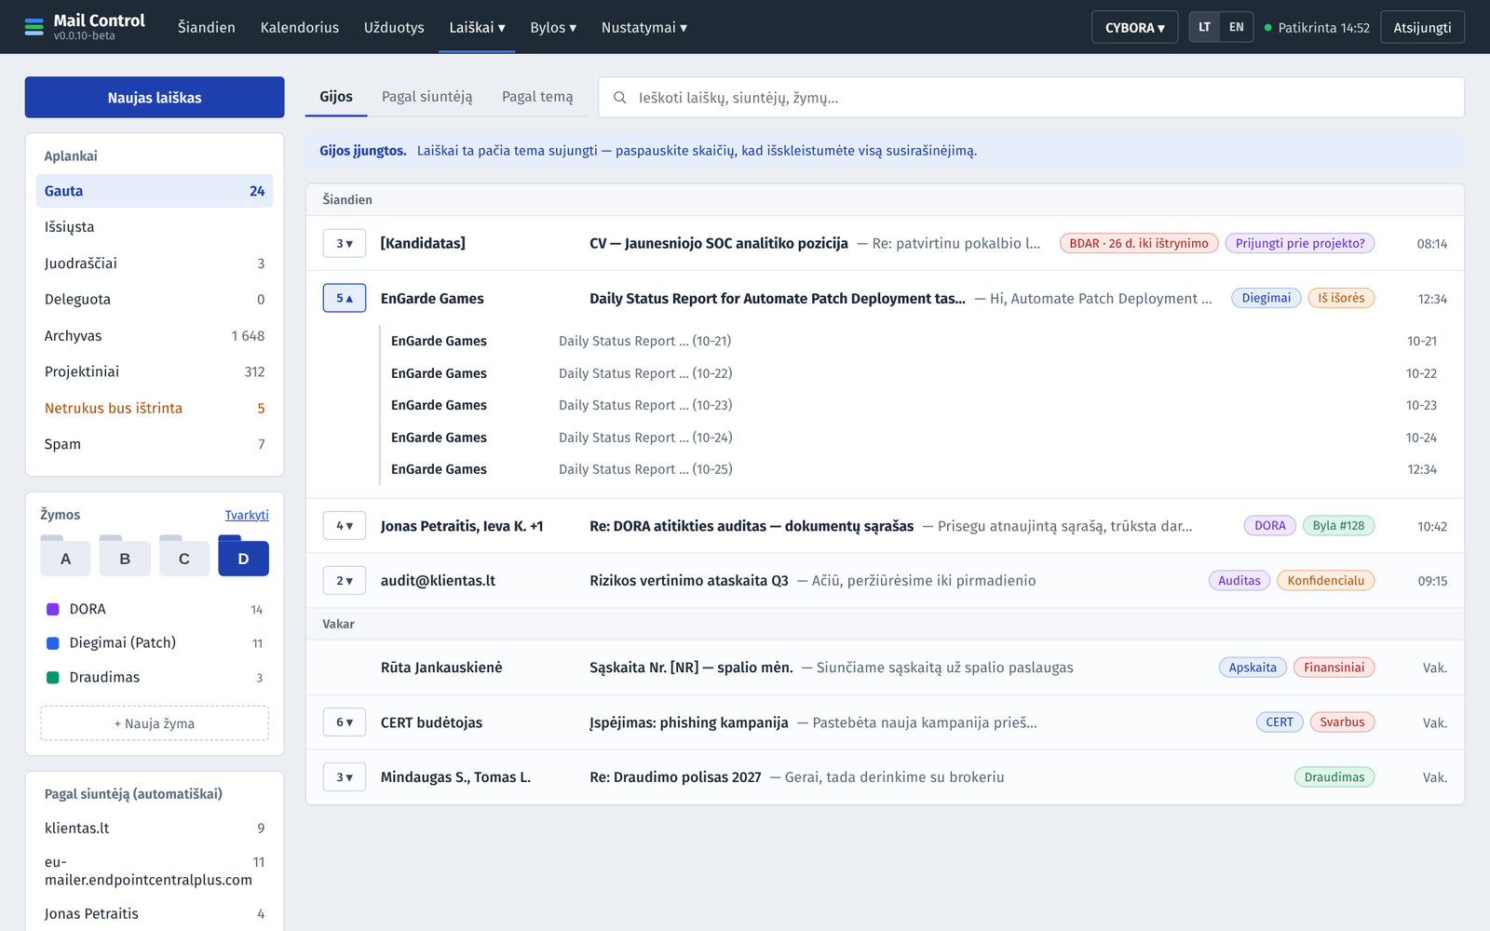The height and width of the screenshot is (931, 1490).
Task: Select the Gijos tab
Action: (x=336, y=97)
